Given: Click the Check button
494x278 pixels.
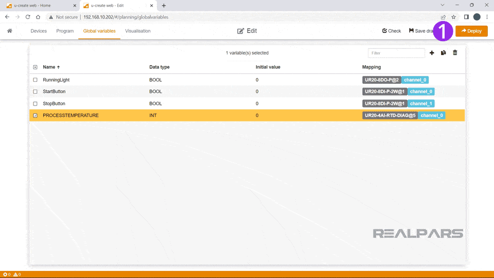Looking at the screenshot, I should pyautogui.click(x=392, y=31).
